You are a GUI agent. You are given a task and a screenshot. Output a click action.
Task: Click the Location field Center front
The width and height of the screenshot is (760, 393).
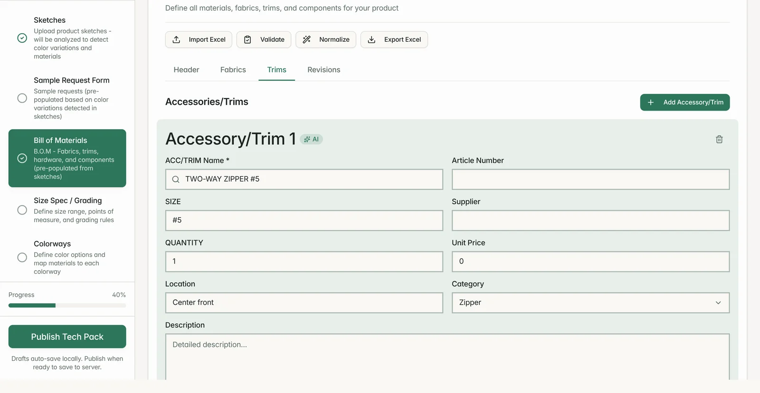[304, 303]
